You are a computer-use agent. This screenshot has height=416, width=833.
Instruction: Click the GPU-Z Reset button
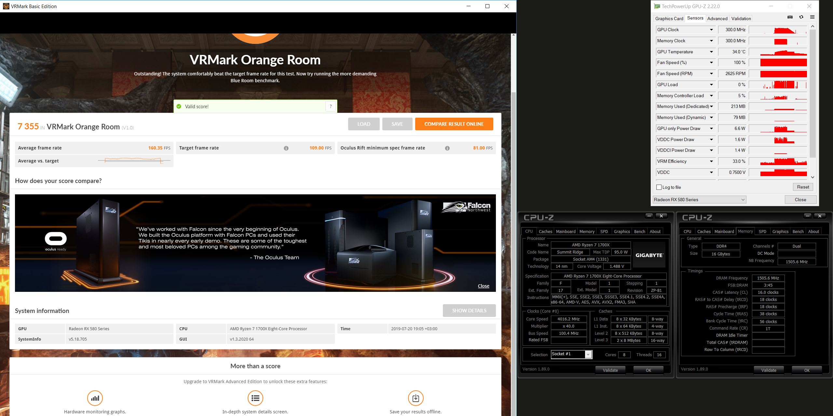(x=803, y=187)
